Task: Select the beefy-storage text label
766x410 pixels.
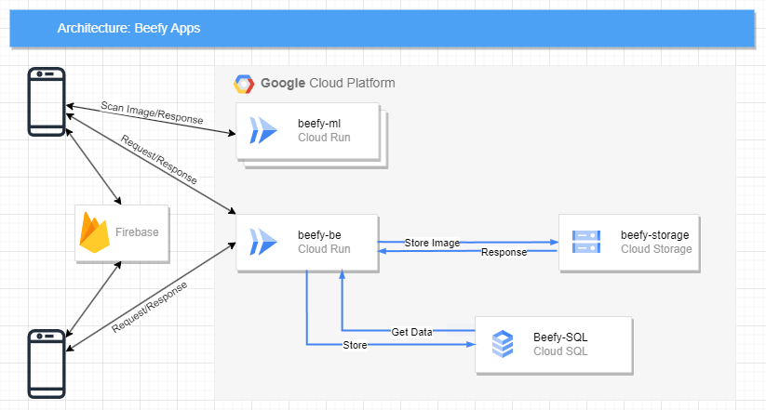Action: 654,235
